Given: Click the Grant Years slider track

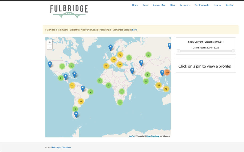Looking at the screenshot, I should 206,51.
